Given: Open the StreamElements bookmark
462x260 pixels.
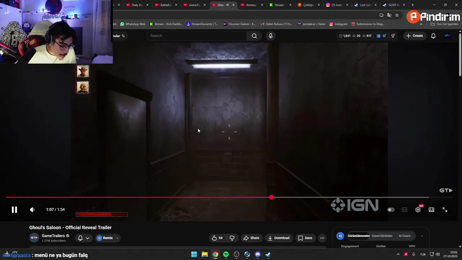Looking at the screenshot, I should (x=202, y=24).
